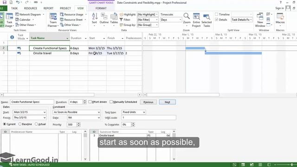Select the Current radio button
The image size is (297, 167).
5,124
